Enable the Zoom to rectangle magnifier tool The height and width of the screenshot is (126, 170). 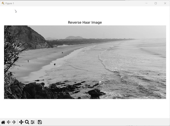[x=27, y=122]
